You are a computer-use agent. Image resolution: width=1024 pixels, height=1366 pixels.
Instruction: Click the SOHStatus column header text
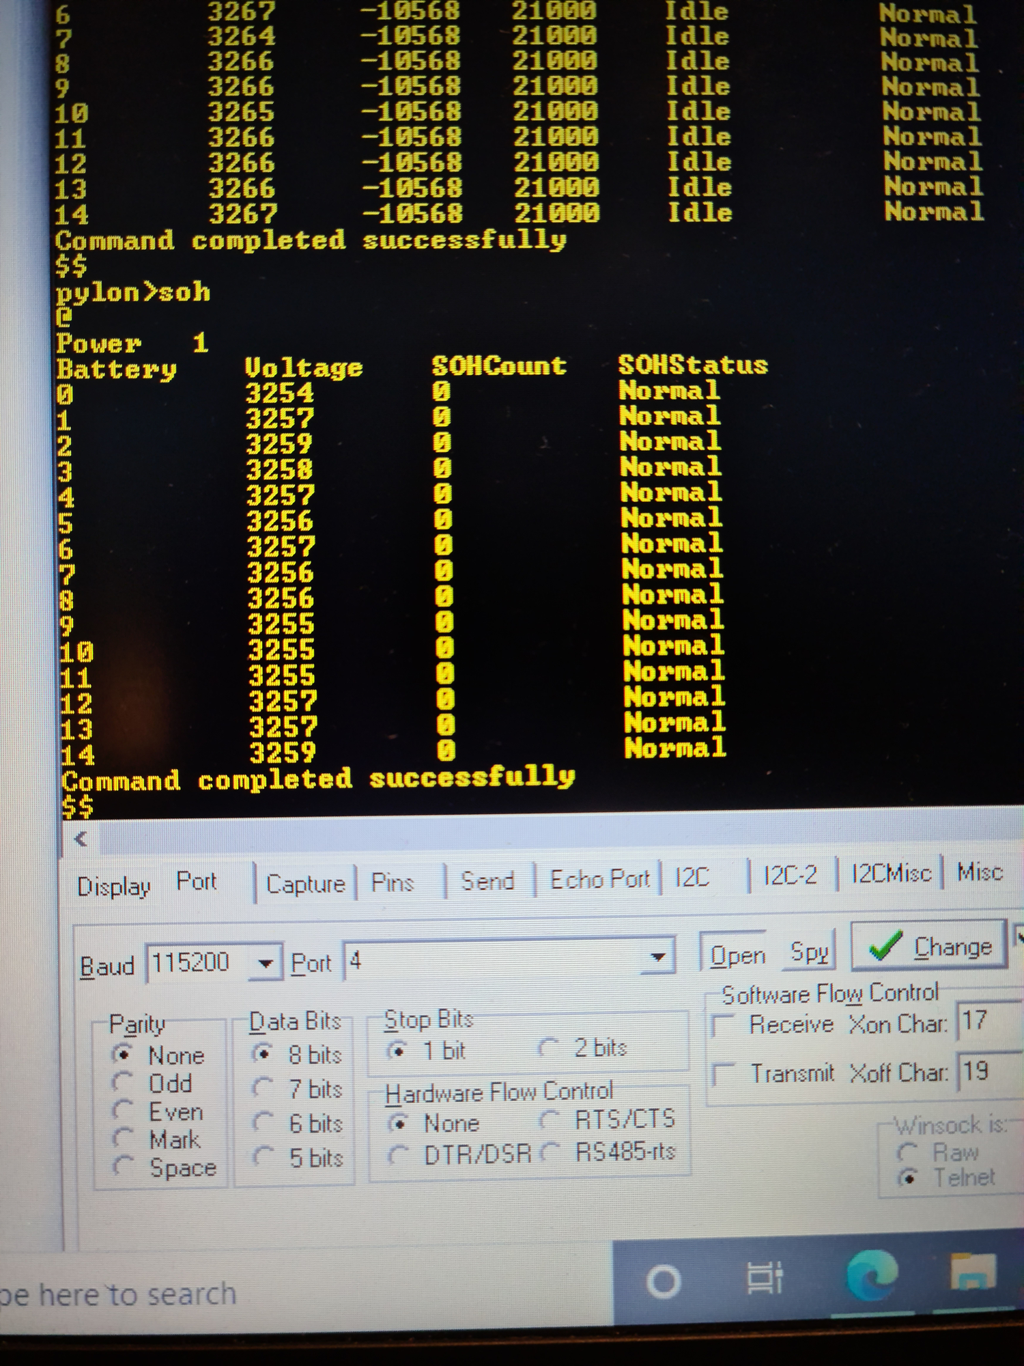(x=693, y=365)
